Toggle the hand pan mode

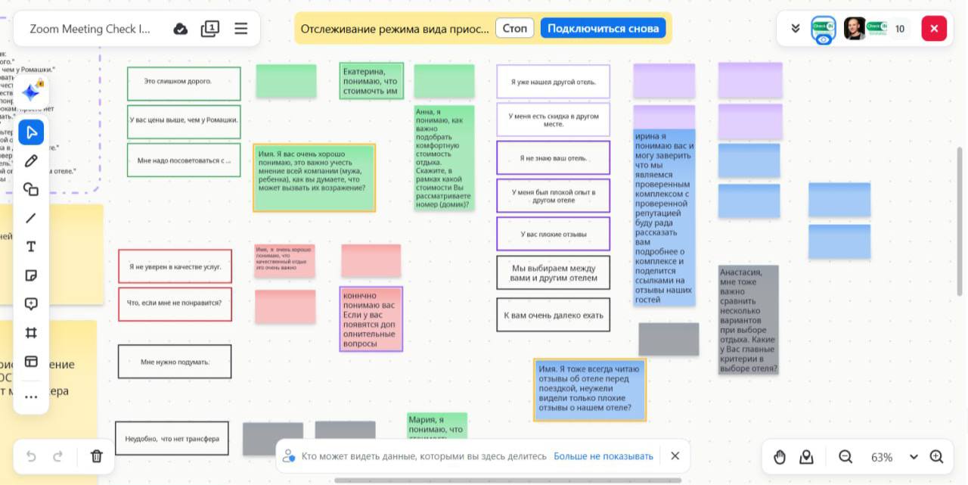tap(780, 456)
